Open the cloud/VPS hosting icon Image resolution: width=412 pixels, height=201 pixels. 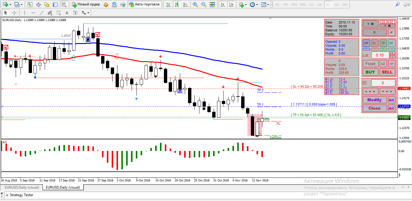tap(115, 5)
